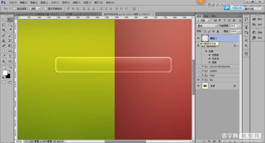Hide the background layer eye
This screenshot has width=265, height=143.
[198, 86]
